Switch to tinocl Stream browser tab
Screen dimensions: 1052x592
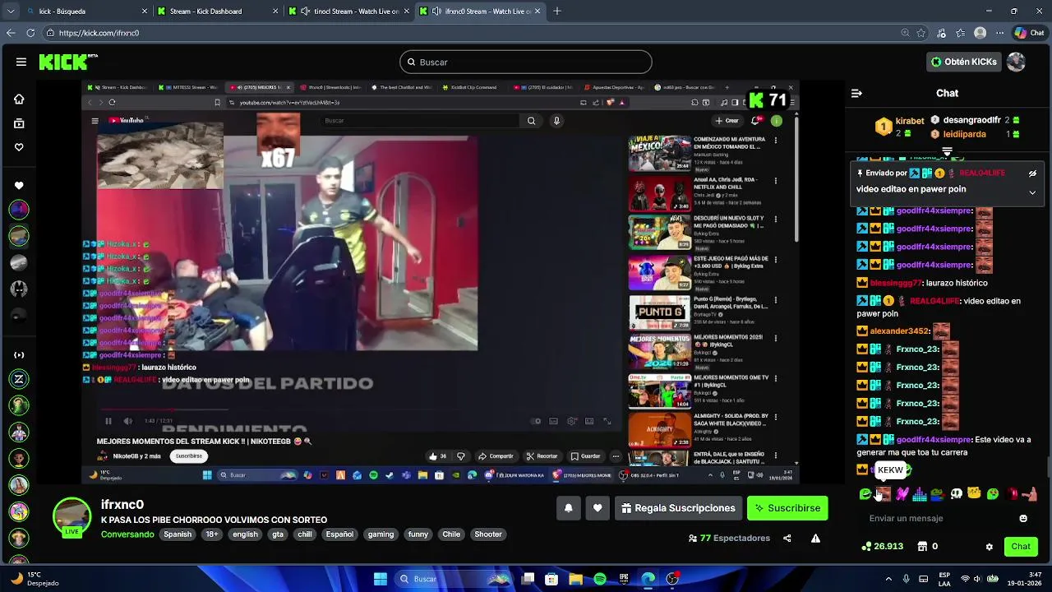click(349, 12)
